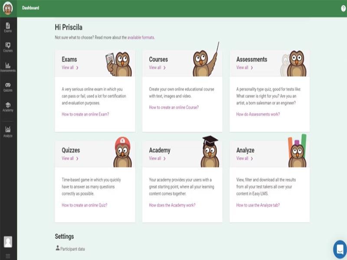
Task: Open Assessments from the sidebar
Action: (x=8, y=67)
